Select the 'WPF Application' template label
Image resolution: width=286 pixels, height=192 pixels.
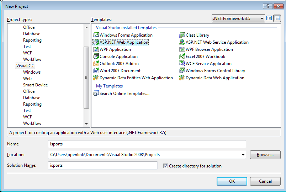[x=115, y=49]
